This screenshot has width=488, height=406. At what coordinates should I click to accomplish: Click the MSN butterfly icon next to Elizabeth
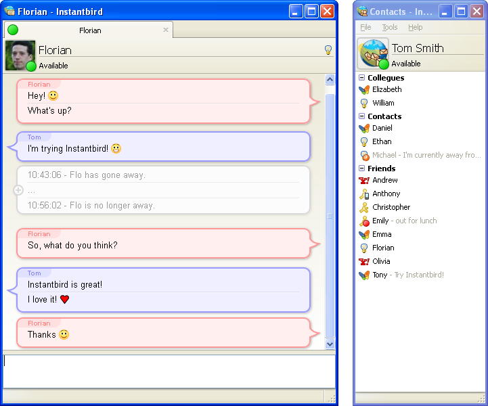pos(364,89)
